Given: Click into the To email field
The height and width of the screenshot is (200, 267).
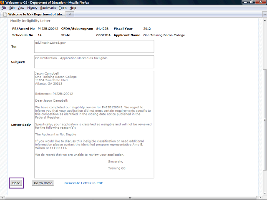Looking at the screenshot, I should pos(94,46).
